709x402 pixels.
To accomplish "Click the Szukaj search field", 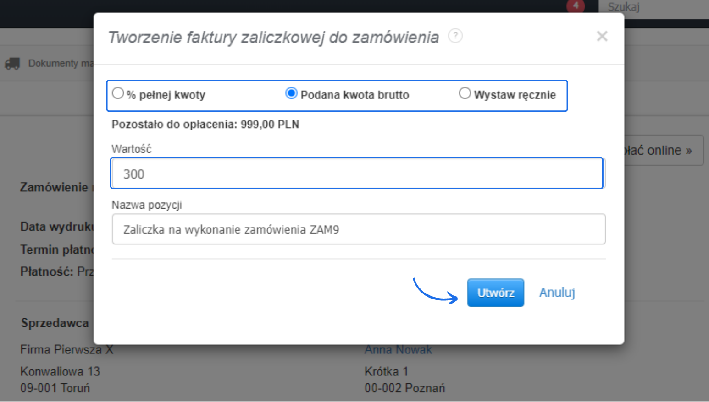I will [654, 8].
